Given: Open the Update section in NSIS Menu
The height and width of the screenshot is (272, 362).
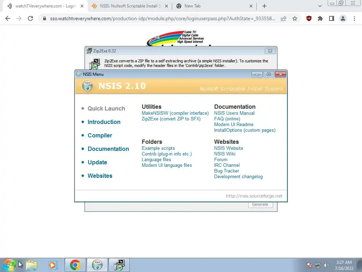Looking at the screenshot, I should click(x=97, y=162).
